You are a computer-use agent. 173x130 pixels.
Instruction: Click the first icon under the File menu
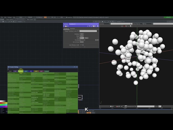[x=1, y=19]
